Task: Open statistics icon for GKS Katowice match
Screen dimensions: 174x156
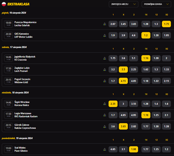Action: (104, 35)
